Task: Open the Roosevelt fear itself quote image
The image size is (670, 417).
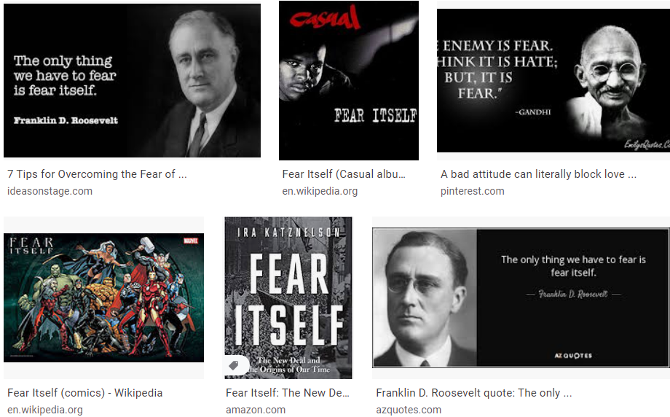Action: [x=132, y=80]
